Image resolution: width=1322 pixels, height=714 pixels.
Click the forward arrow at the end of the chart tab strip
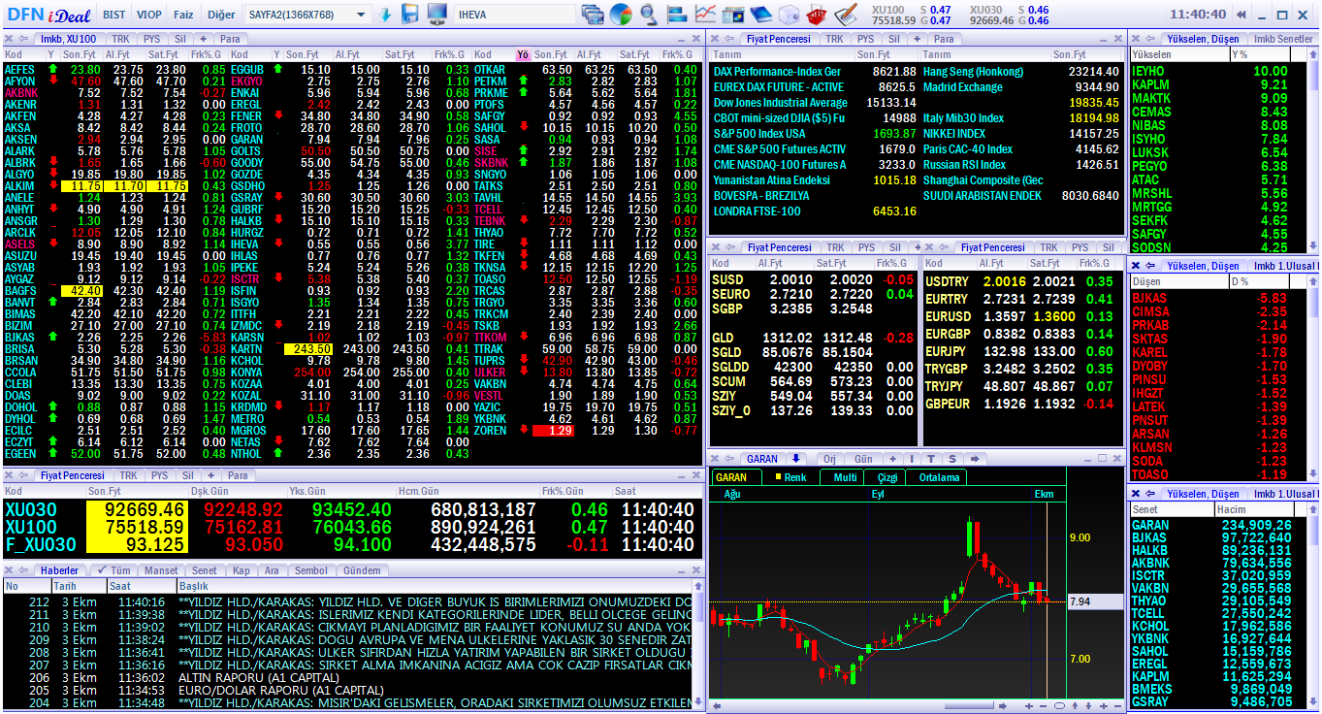coord(976,459)
